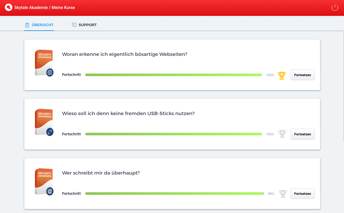
Task: Click the 98% progress value
Action: (x=271, y=194)
